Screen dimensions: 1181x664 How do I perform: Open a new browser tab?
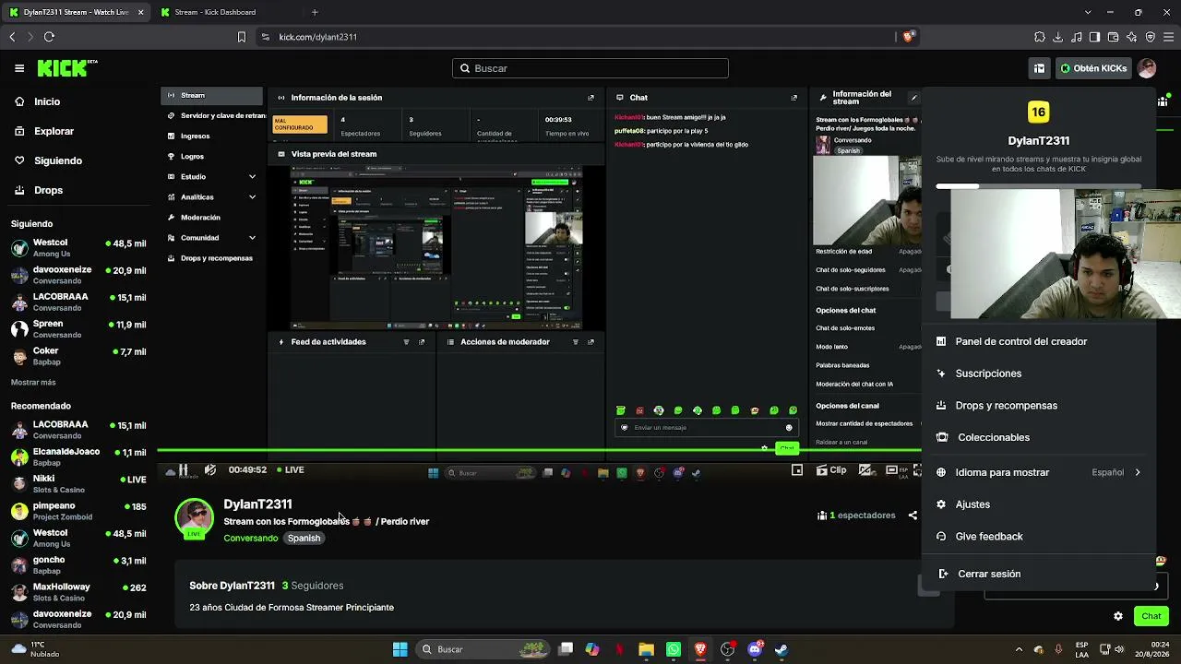click(x=315, y=12)
